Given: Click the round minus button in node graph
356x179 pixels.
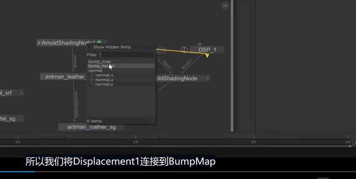Looking at the screenshot, I should point(225,6).
